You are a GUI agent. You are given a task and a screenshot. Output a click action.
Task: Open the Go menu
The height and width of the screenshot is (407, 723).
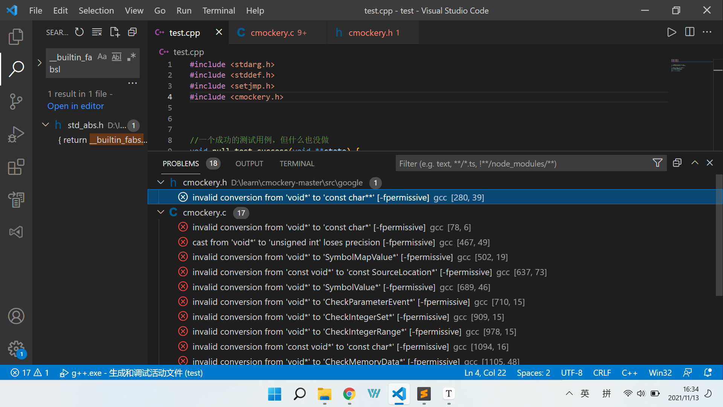pyautogui.click(x=160, y=11)
